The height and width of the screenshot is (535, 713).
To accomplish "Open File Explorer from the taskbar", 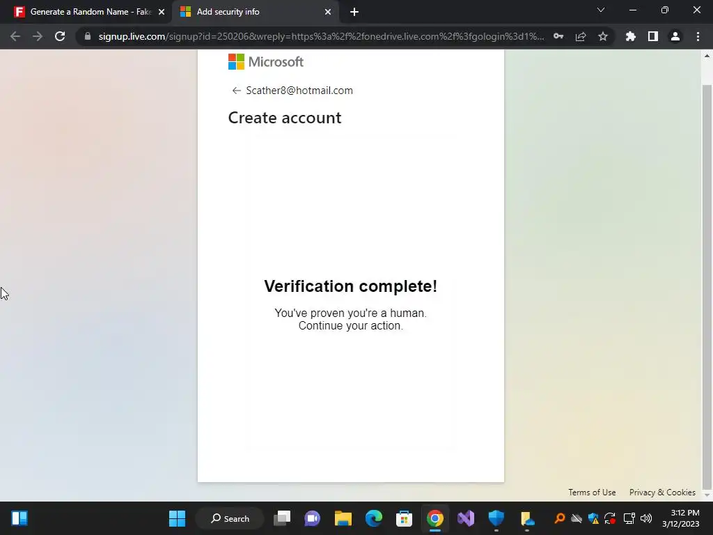I will coord(343,518).
